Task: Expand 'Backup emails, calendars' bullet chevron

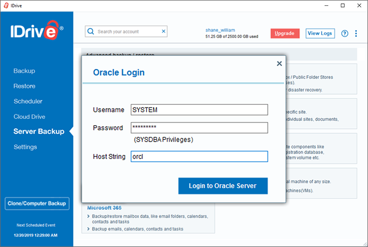Action: [89, 229]
